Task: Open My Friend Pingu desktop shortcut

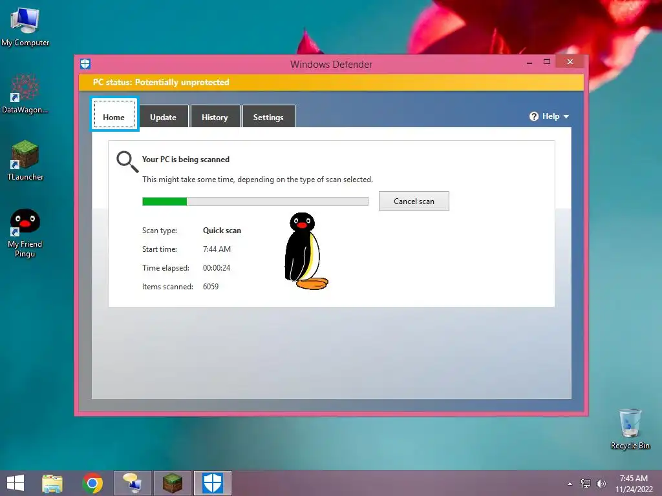Action: click(25, 232)
